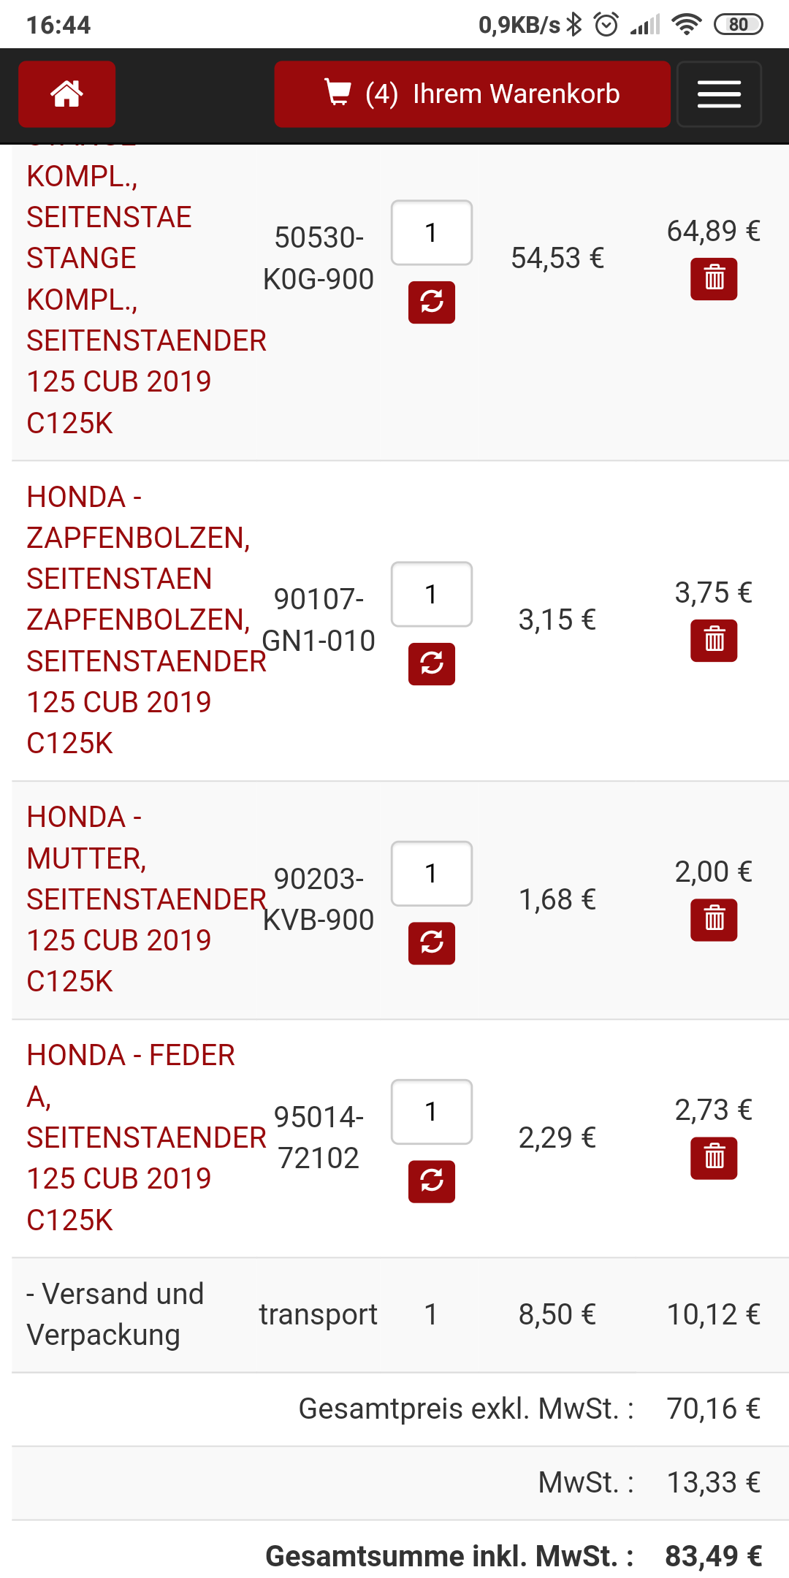Focus quantity field for 50530-K0G-900
Viewport: 789px width, 1578px height.
point(432,233)
